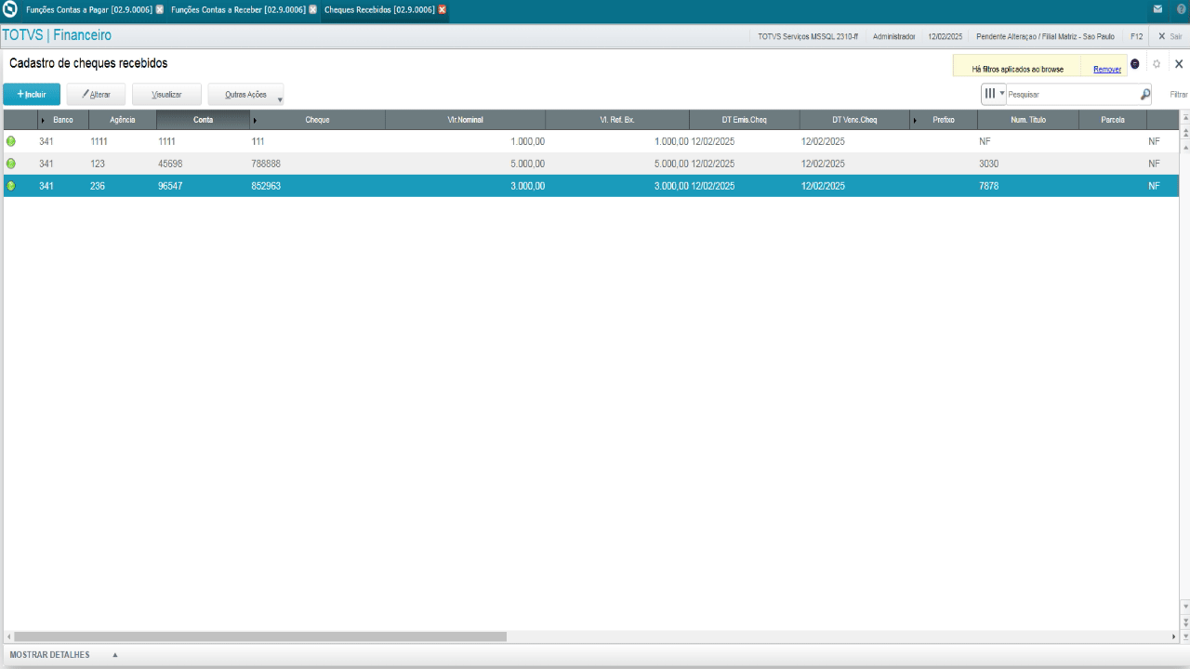The width and height of the screenshot is (1190, 669).
Task: Click the Alterar button
Action: pos(96,94)
